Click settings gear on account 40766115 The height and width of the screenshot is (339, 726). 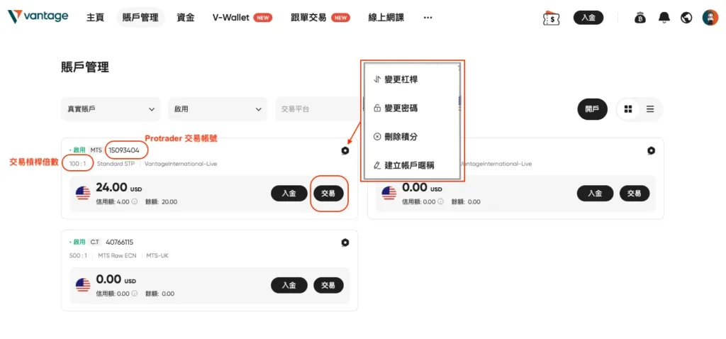(x=345, y=243)
